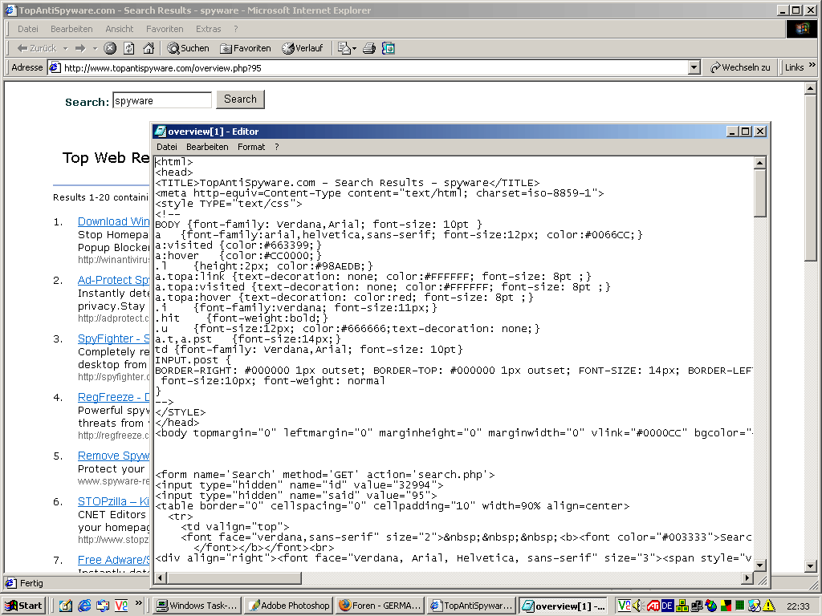This screenshot has height=616, width=822.
Task: Open the IE Favoriten menu
Action: [165, 29]
